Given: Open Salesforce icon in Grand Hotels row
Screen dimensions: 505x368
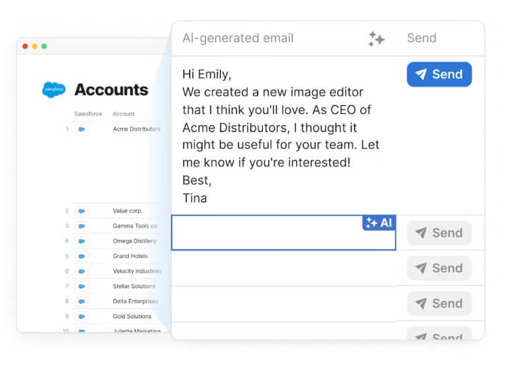Looking at the screenshot, I should tap(82, 256).
